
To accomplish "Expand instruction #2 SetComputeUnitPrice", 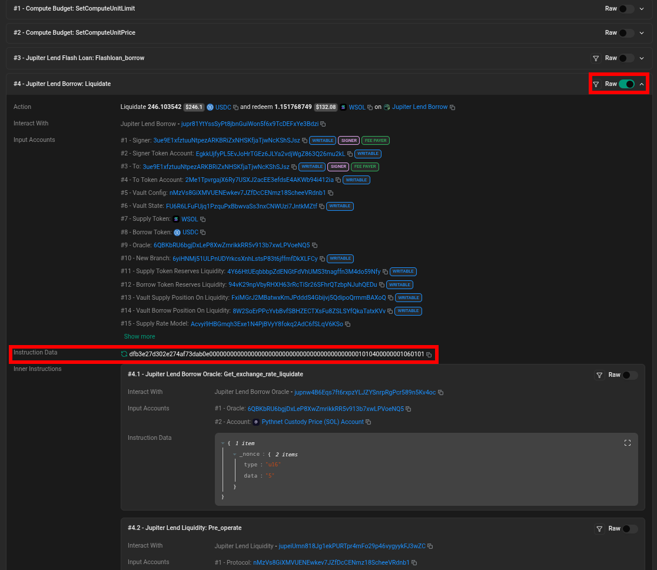I will tap(642, 33).
